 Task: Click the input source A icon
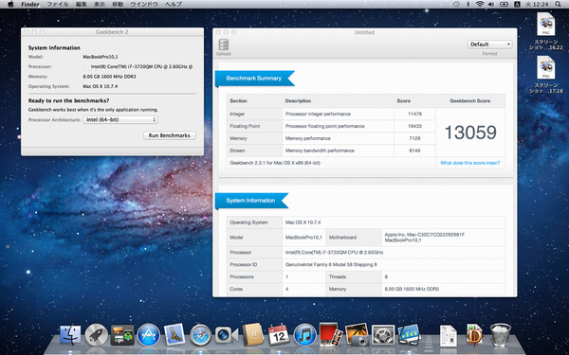[517, 4]
